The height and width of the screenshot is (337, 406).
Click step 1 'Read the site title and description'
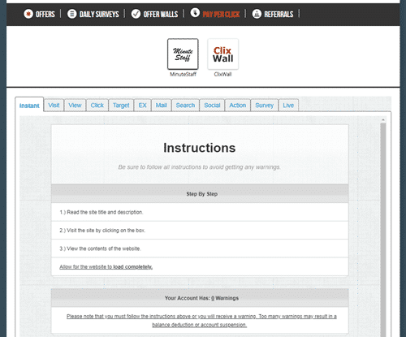[x=101, y=212]
